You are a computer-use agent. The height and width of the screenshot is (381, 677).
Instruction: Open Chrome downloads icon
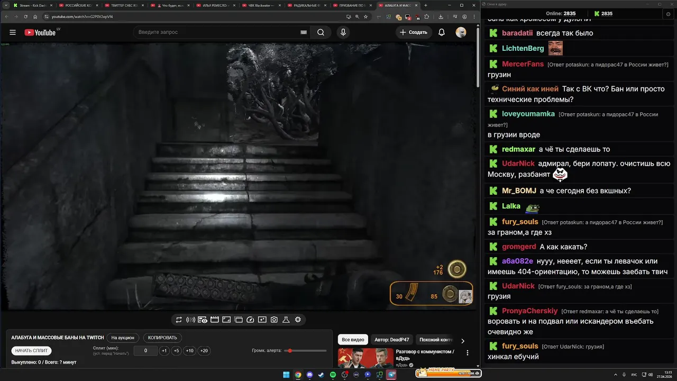pyautogui.click(x=441, y=16)
